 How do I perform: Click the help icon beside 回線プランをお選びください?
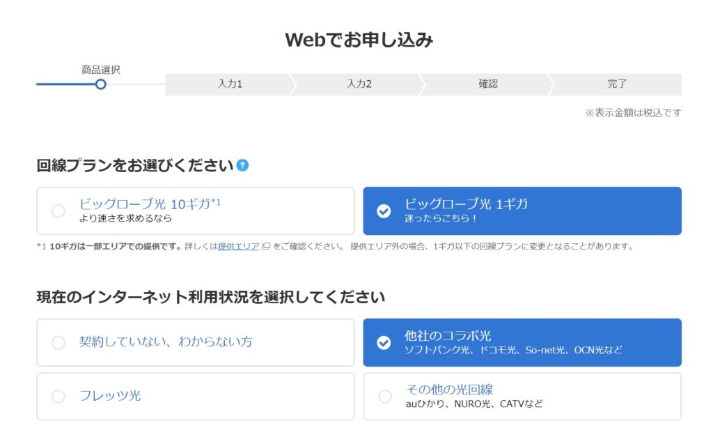(x=242, y=165)
